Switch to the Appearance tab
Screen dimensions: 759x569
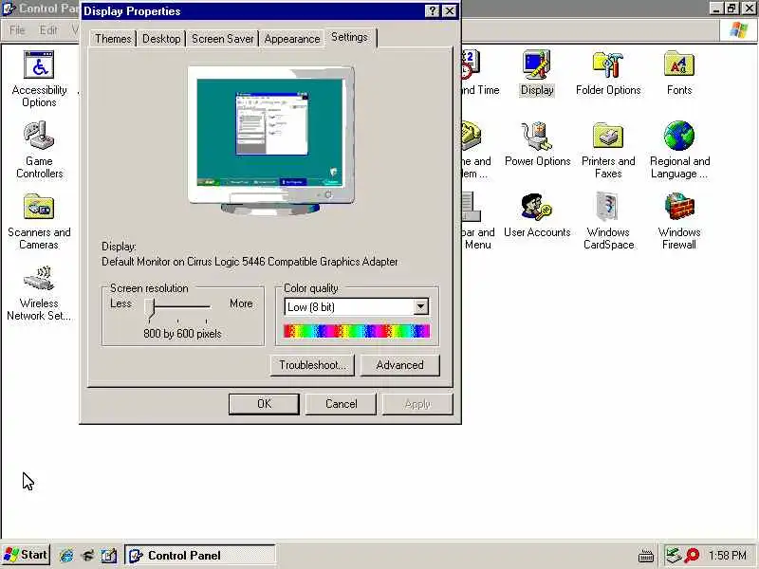(292, 39)
